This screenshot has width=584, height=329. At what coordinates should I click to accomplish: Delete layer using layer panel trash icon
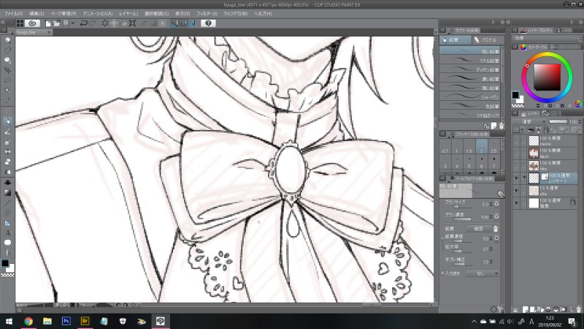[x=578, y=309]
